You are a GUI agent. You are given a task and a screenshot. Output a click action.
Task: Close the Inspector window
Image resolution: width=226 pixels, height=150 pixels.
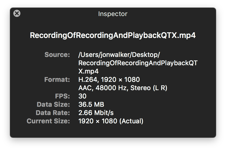[17, 13]
